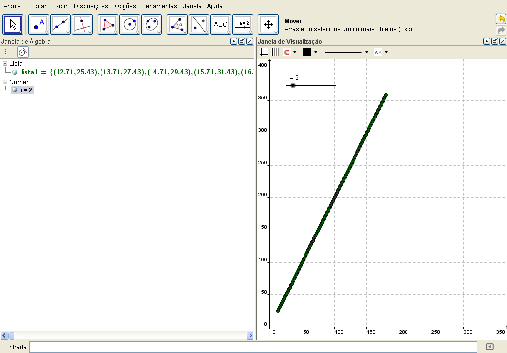507x353 pixels.
Task: Toggle axes display in graphics view
Action: (264, 52)
